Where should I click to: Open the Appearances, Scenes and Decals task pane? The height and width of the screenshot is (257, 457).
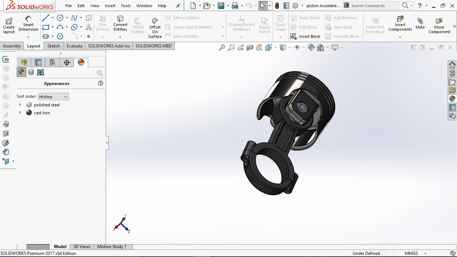click(x=452, y=99)
